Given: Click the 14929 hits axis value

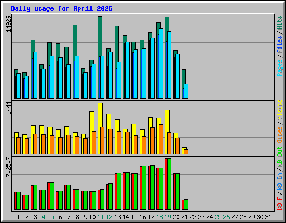Looking at the screenshot, I should pos(8,24).
